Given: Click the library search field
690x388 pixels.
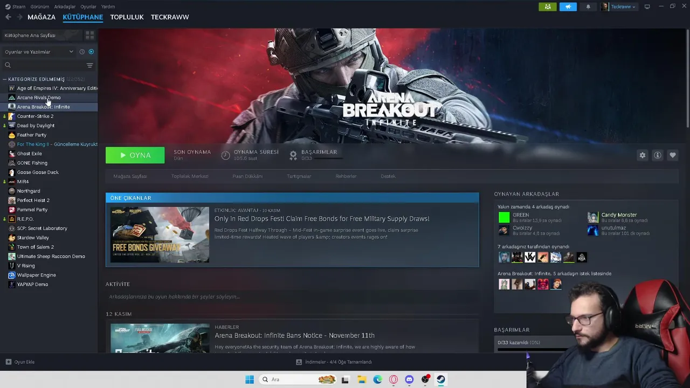Looking at the screenshot, I should (x=43, y=65).
